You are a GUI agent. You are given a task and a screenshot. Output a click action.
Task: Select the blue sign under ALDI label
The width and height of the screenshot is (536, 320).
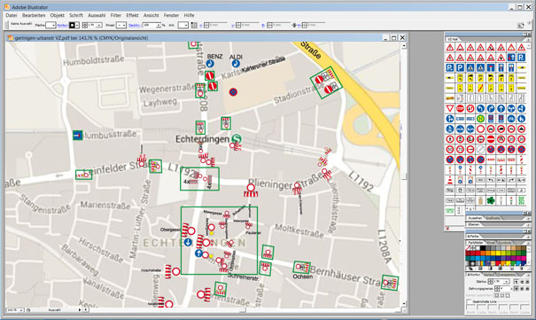pos(236,63)
